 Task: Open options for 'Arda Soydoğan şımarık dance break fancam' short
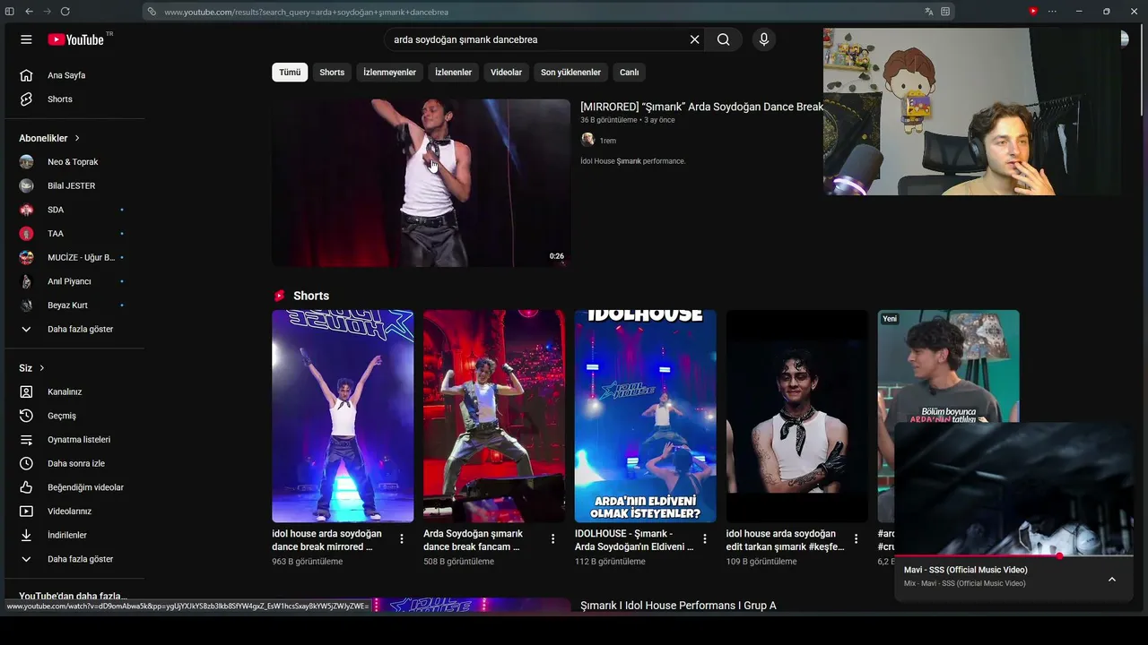coord(553,539)
